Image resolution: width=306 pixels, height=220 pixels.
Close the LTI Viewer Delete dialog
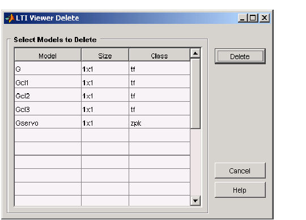pyautogui.click(x=265, y=18)
